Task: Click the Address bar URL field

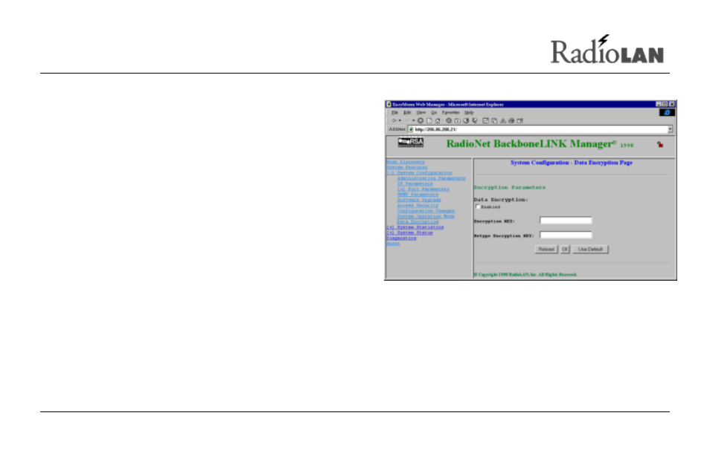Action: pyautogui.click(x=539, y=129)
